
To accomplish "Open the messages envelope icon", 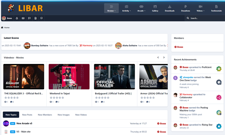I will pyautogui.click(x=23, y=18).
